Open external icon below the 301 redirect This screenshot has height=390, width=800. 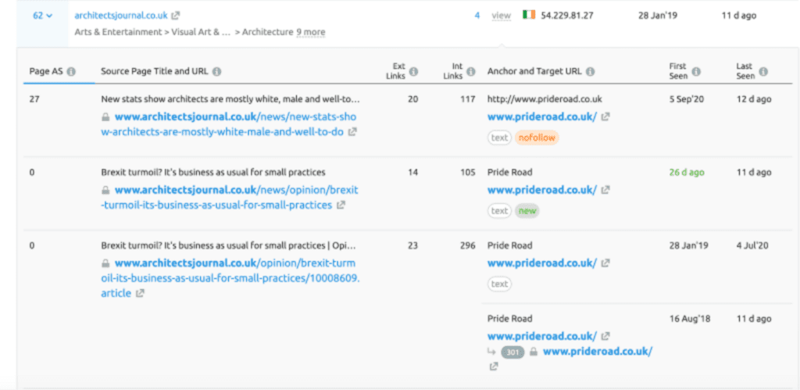[x=494, y=367]
